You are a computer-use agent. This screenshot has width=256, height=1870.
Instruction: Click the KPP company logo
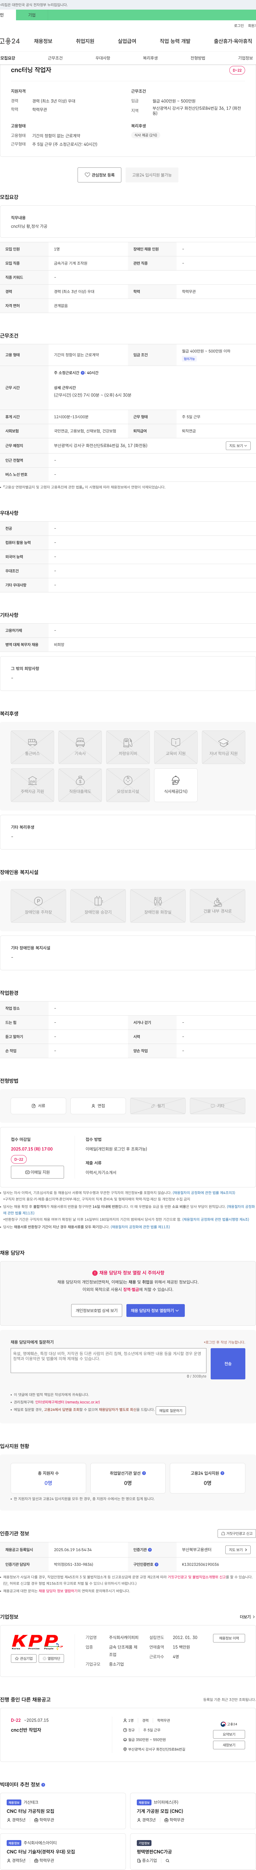tap(38, 1642)
